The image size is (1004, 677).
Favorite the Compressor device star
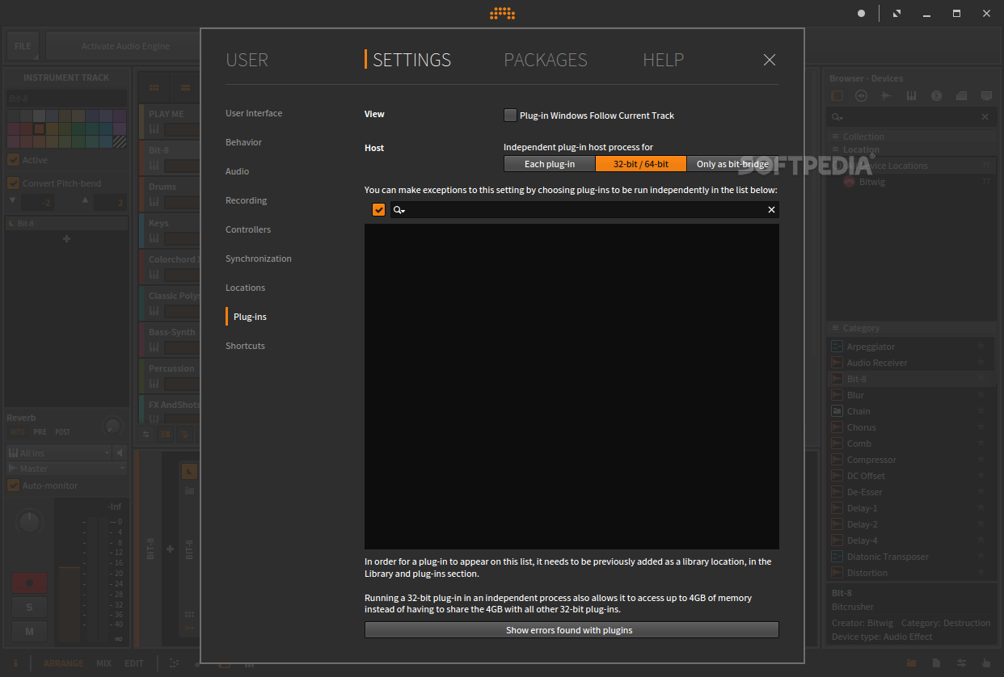pyautogui.click(x=981, y=460)
